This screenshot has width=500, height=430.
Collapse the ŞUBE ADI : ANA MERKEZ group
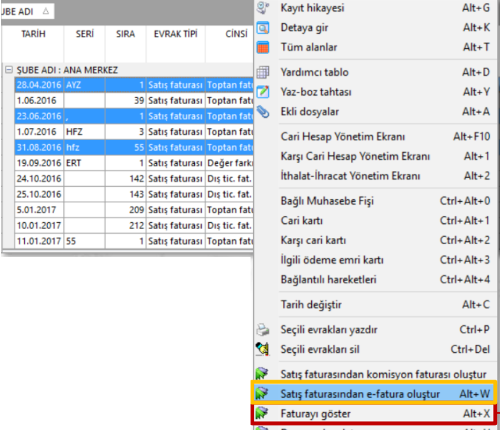click(x=8, y=70)
